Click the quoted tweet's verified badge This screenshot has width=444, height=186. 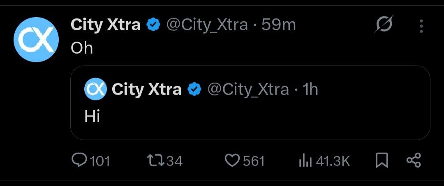(x=194, y=90)
